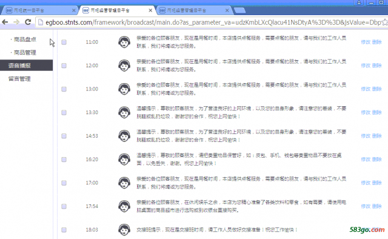Click the browser forward arrow
The width and height of the screenshot is (388, 239).
pyautogui.click(x=16, y=22)
